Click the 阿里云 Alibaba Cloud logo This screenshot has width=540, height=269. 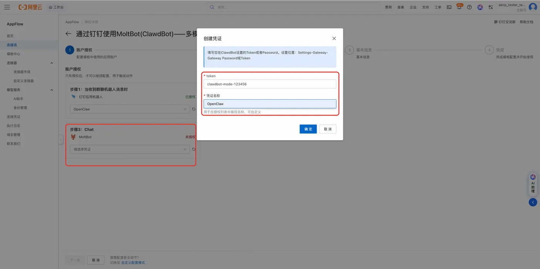tap(30, 7)
